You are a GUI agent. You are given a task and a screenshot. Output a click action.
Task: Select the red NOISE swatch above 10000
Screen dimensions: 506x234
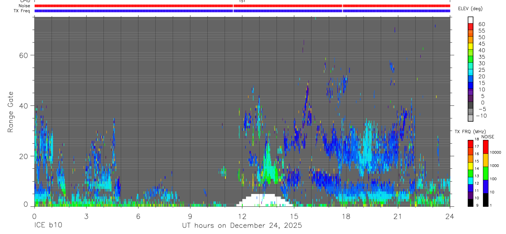pos(485,147)
